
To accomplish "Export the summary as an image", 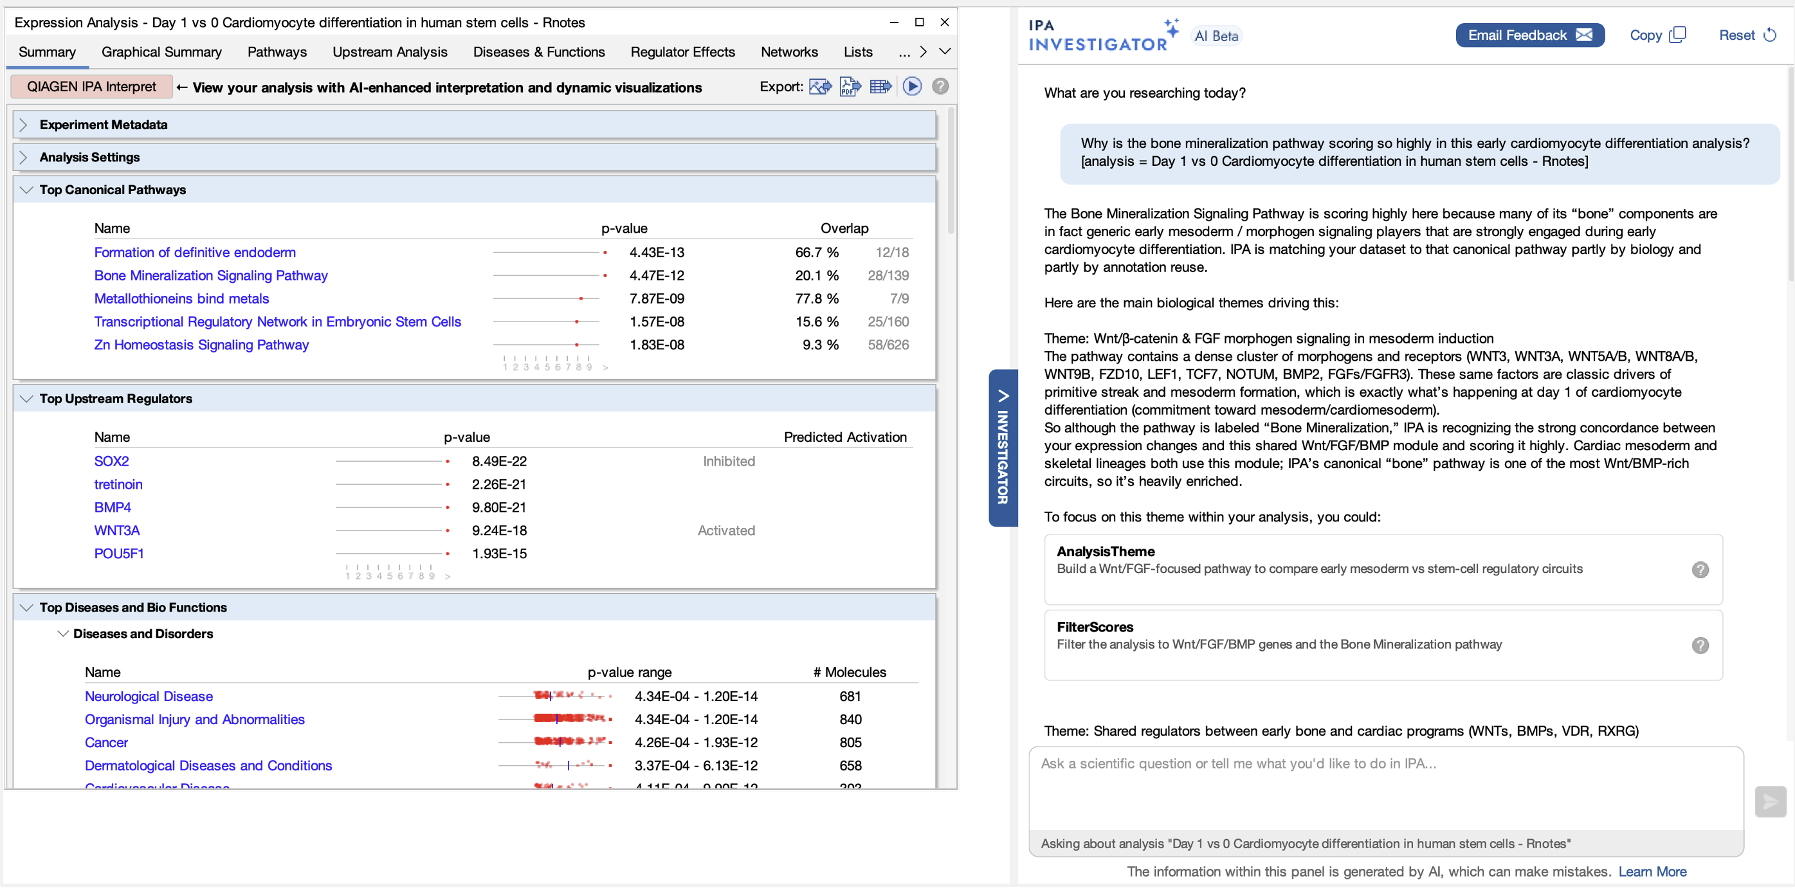I will 820,87.
